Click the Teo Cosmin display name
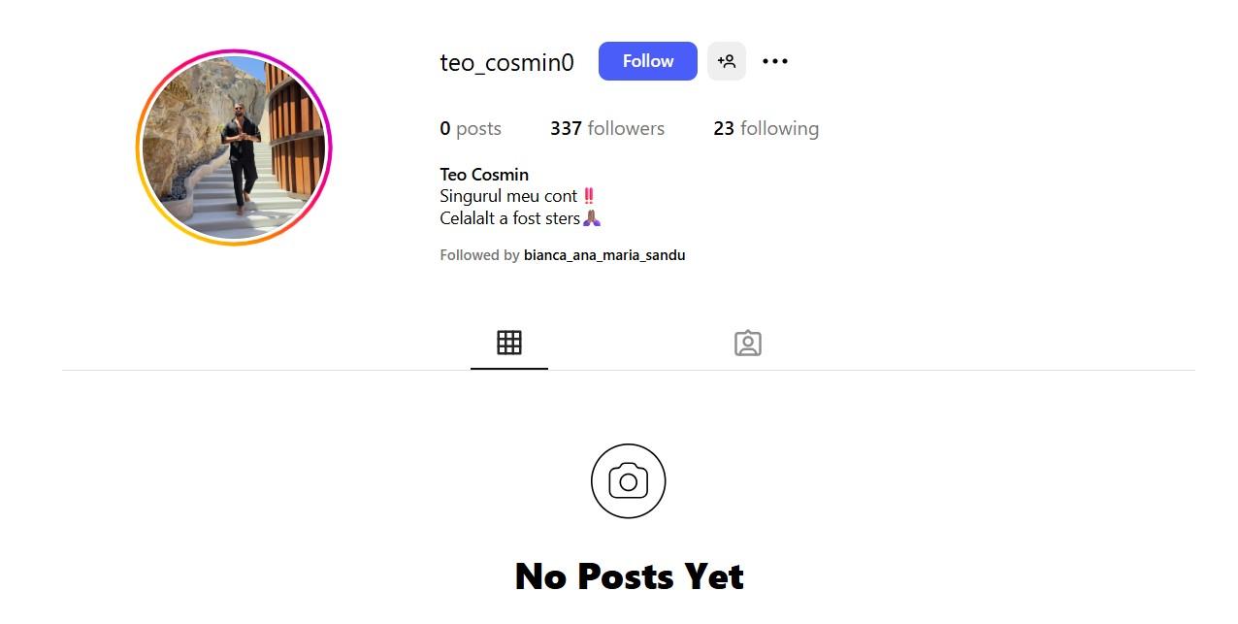The width and height of the screenshot is (1238, 624). pyautogui.click(x=484, y=175)
